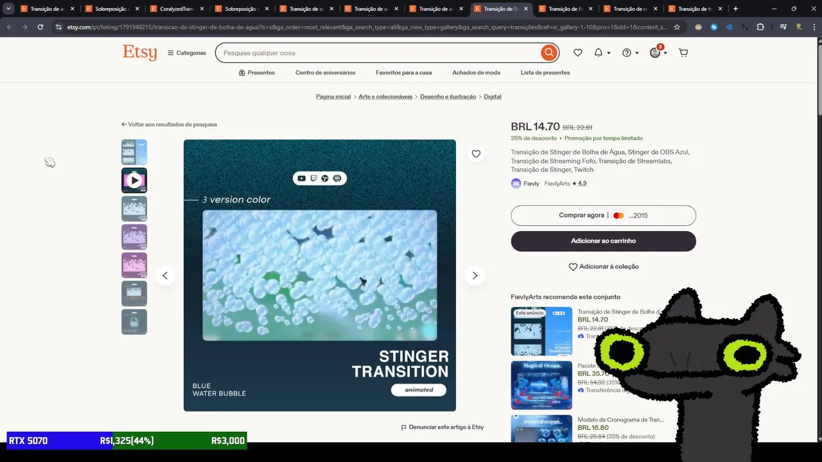
Task: Go to previous product image arrow
Action: (165, 275)
